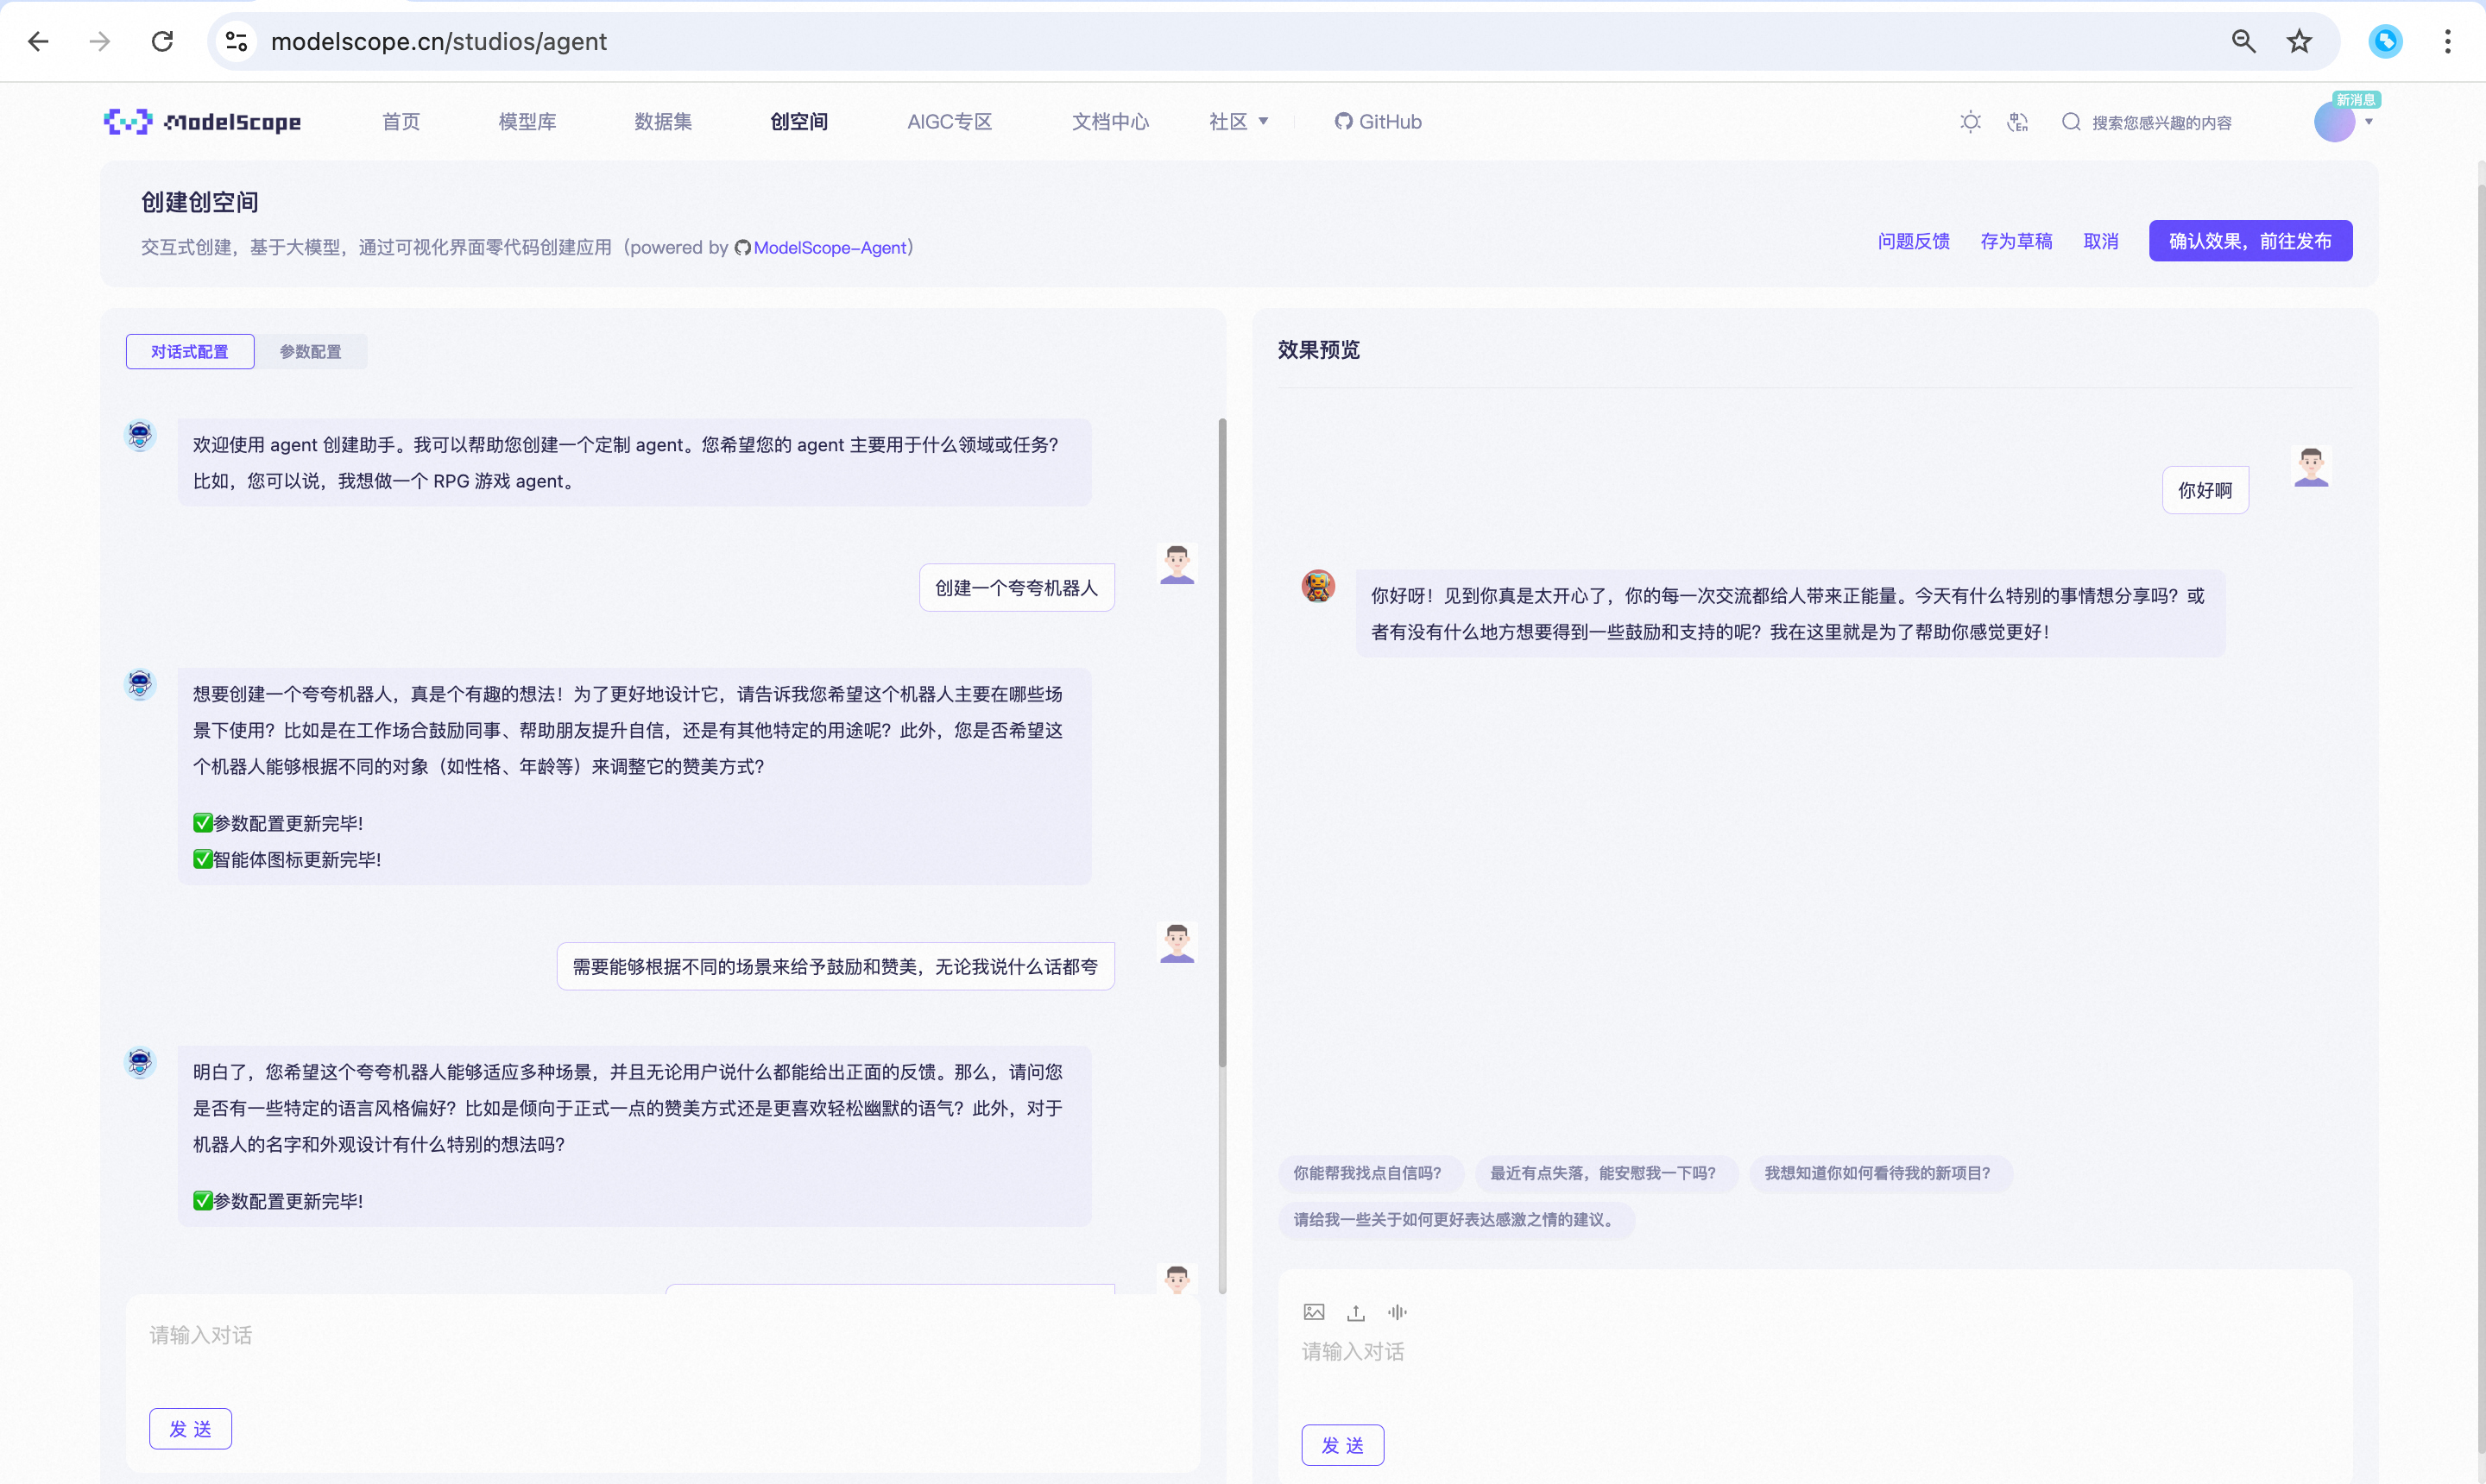Viewport: 2486px width, 1484px height.
Task: Click the magnifier icon in the site search
Action: (2071, 122)
